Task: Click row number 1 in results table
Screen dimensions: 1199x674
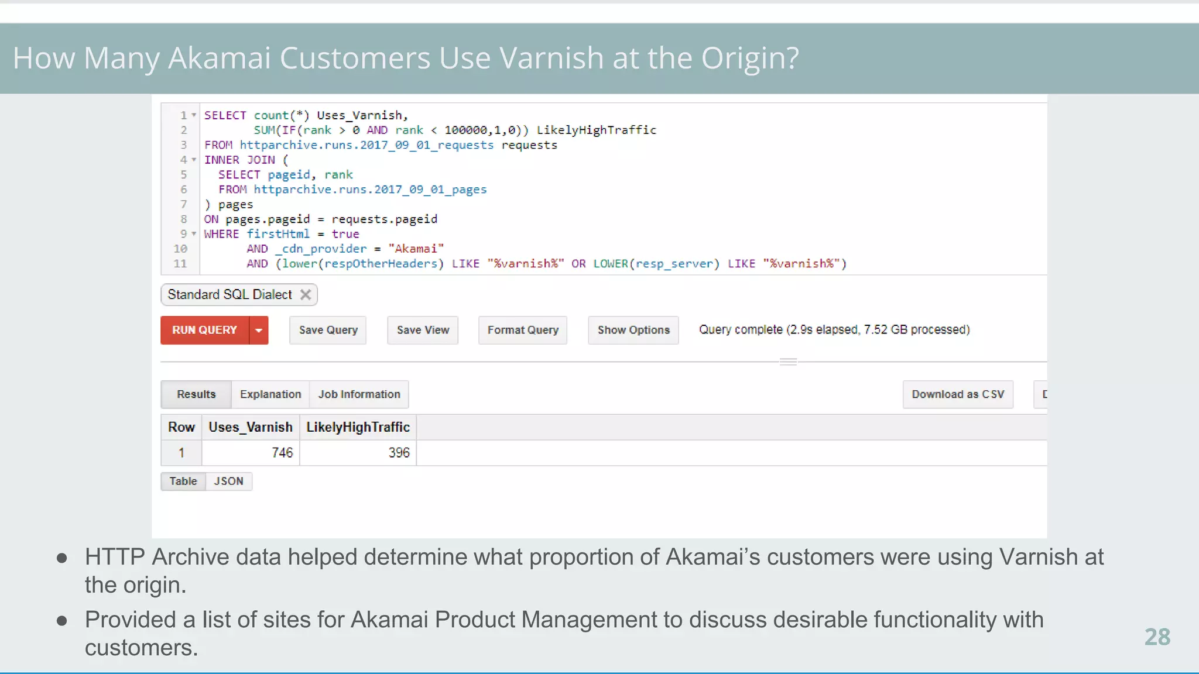Action: pos(181,453)
